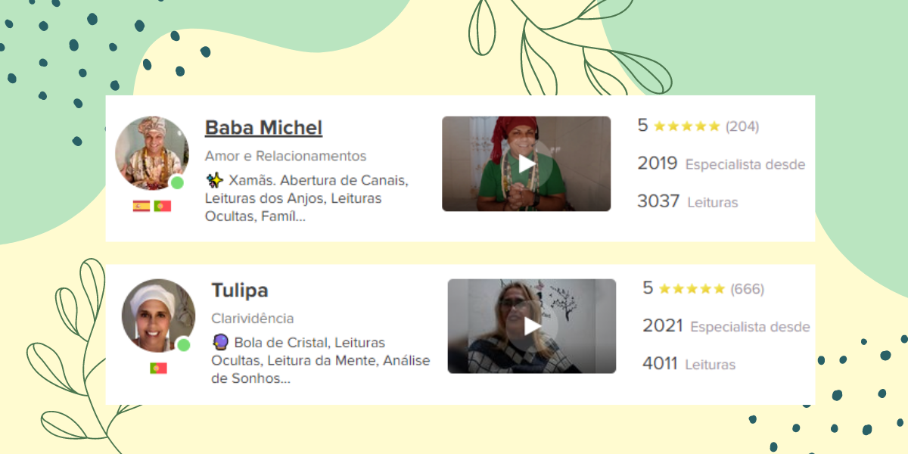Click the sparkle icon before Xamãs
The height and width of the screenshot is (454, 908).
(x=215, y=180)
